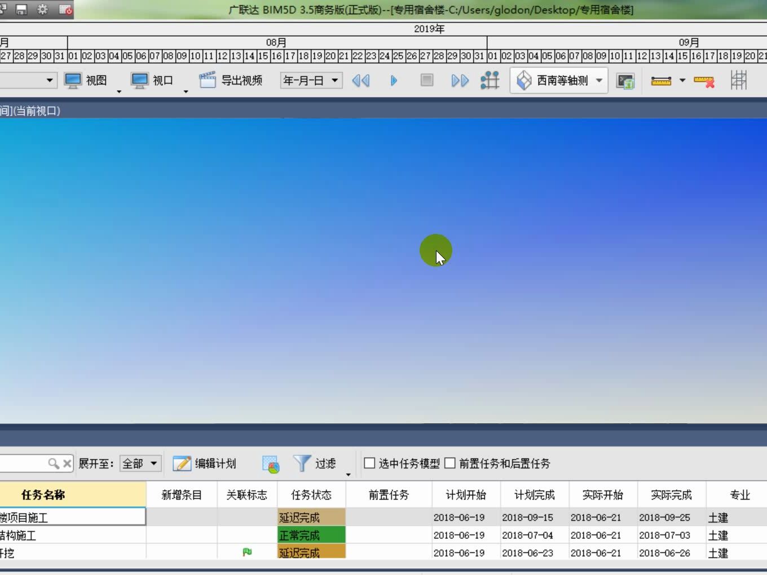Click the rewind double-arrow button
The height and width of the screenshot is (575, 767).
pyautogui.click(x=362, y=81)
